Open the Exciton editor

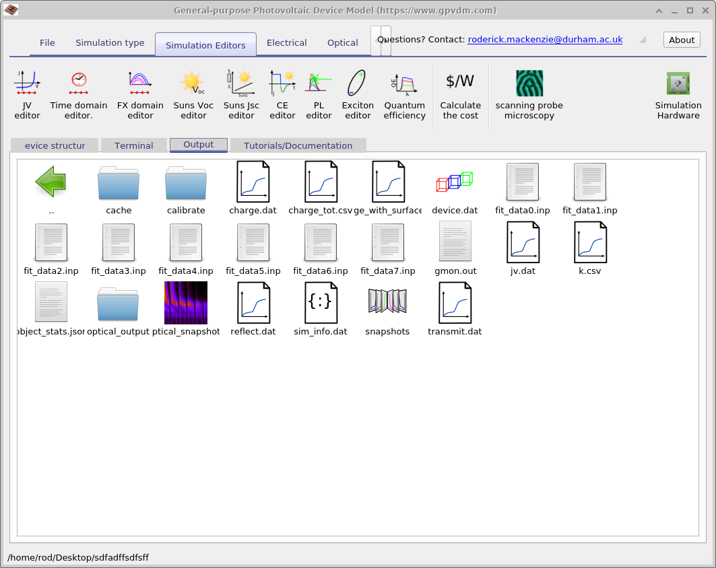(x=357, y=94)
